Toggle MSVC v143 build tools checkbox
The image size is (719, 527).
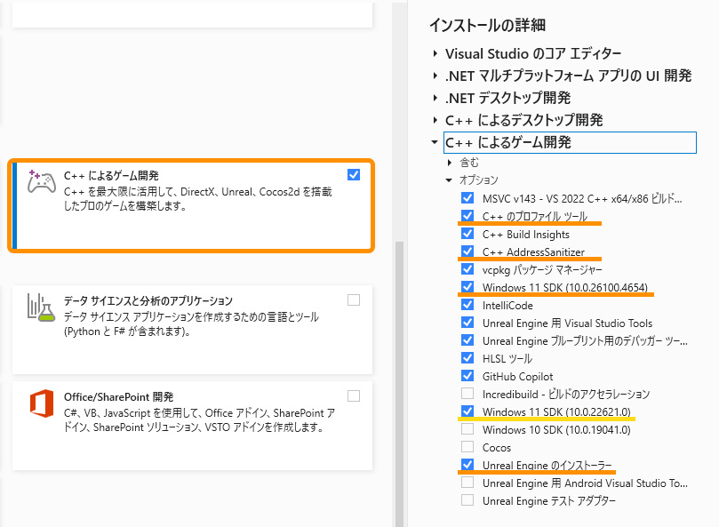[467, 197]
